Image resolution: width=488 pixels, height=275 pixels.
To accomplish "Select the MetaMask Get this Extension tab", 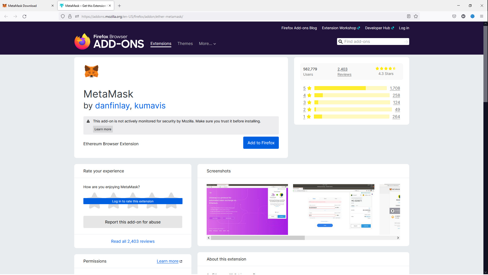I will [86, 6].
